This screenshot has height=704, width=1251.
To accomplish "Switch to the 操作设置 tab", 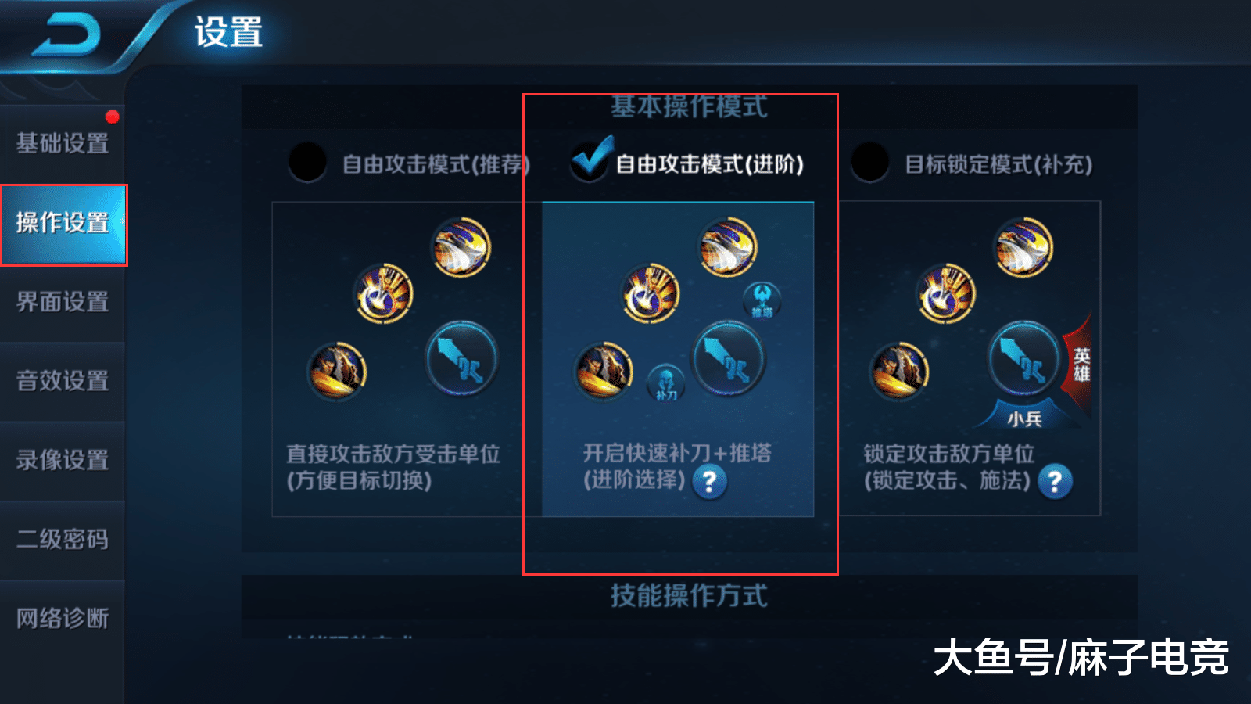I will point(63,224).
